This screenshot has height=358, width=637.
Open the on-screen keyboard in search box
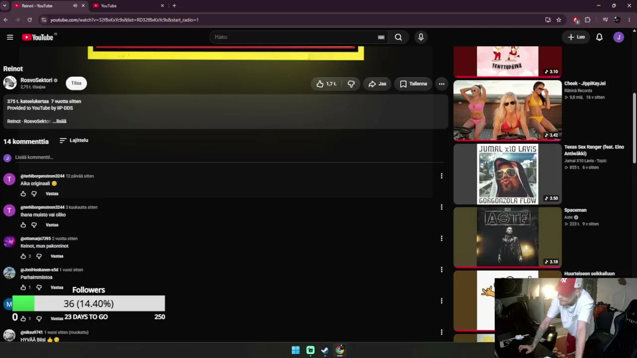381,37
